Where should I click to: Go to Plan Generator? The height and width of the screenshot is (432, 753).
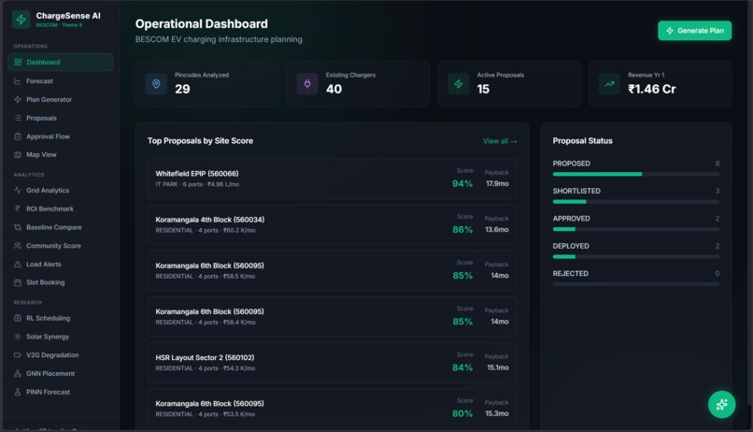[x=61, y=99]
